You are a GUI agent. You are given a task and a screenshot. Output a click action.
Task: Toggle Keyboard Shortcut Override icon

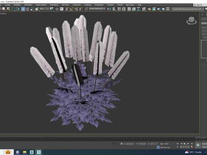point(62,9)
